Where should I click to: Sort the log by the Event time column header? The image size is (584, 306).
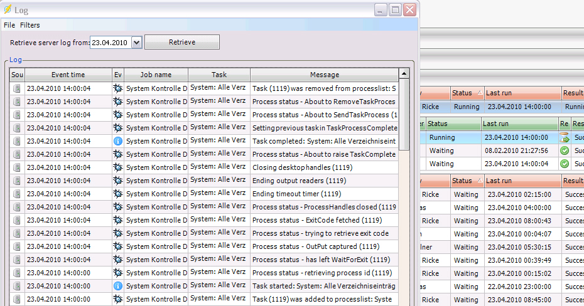pos(68,75)
